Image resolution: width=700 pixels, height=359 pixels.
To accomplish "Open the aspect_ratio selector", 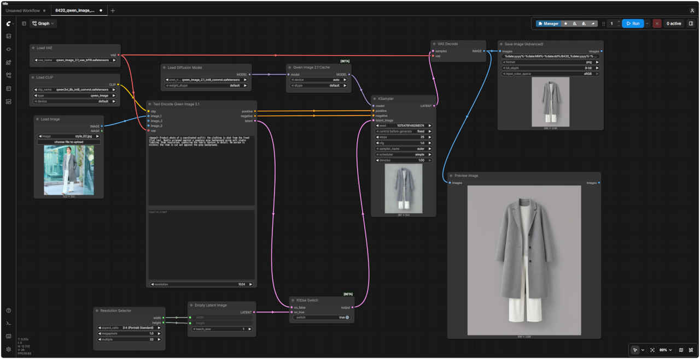I will (130, 327).
